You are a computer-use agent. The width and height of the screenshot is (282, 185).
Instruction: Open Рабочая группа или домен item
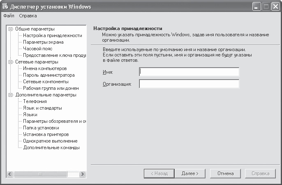(51, 88)
